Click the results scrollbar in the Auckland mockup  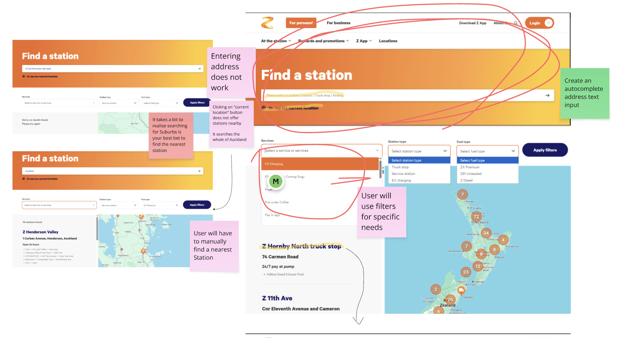[x=97, y=229]
